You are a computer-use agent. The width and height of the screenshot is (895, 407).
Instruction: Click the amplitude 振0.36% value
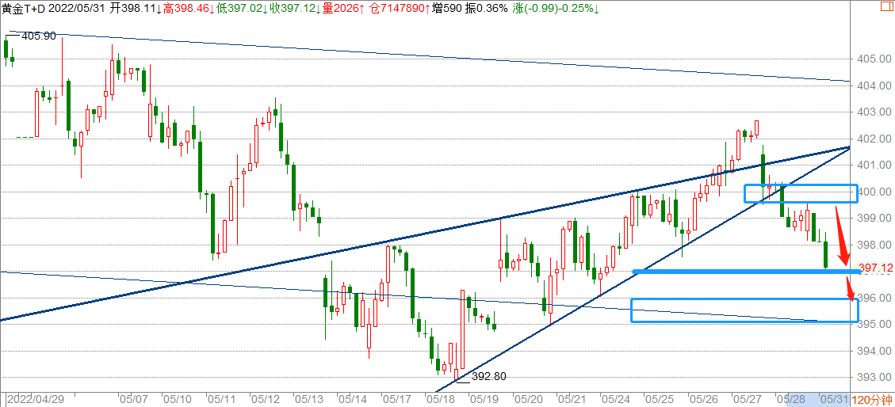click(x=488, y=9)
